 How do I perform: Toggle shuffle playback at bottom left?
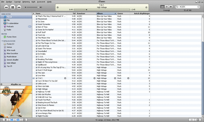(12, 119)
